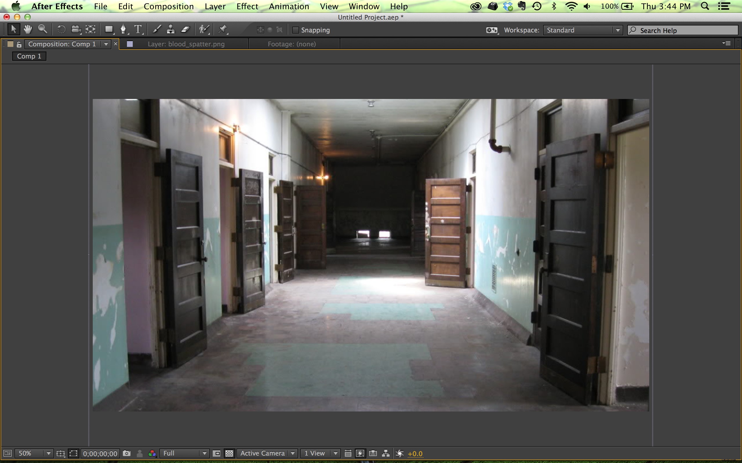Select the Eraser tool

click(x=186, y=30)
